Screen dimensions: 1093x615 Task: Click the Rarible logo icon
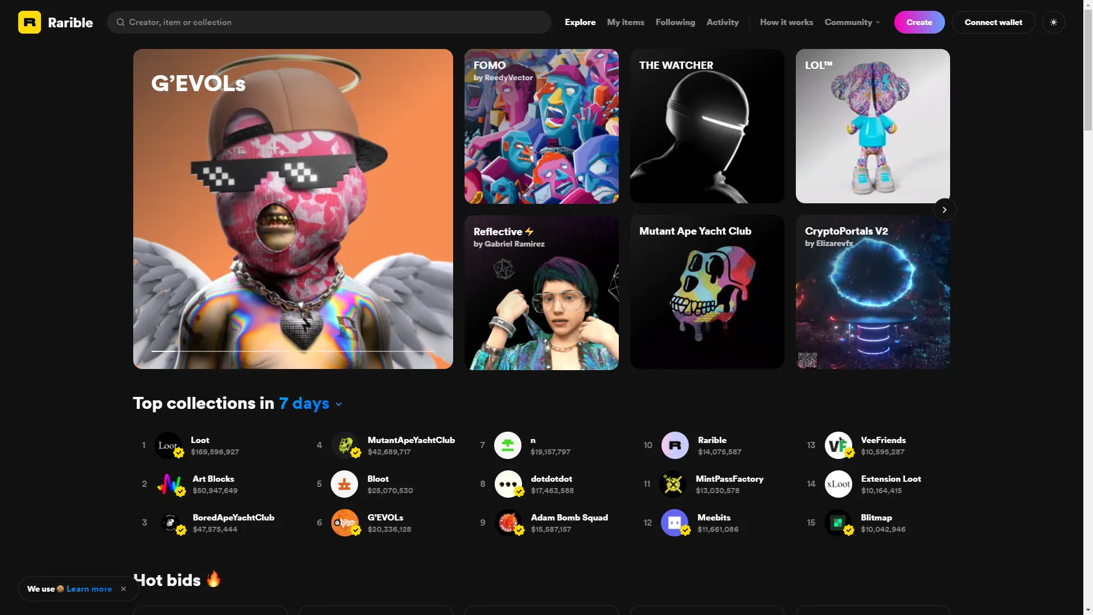click(x=30, y=22)
